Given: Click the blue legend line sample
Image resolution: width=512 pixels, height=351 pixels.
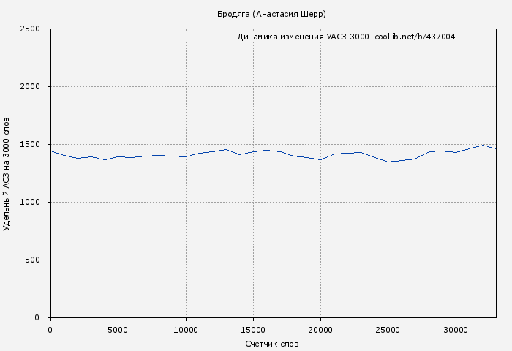Looking at the screenshot, I should [x=474, y=37].
